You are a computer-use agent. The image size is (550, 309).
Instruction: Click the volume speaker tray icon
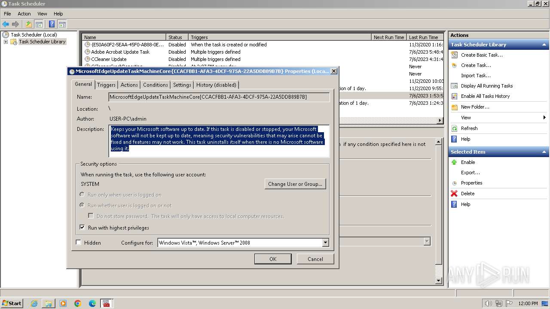point(489,303)
